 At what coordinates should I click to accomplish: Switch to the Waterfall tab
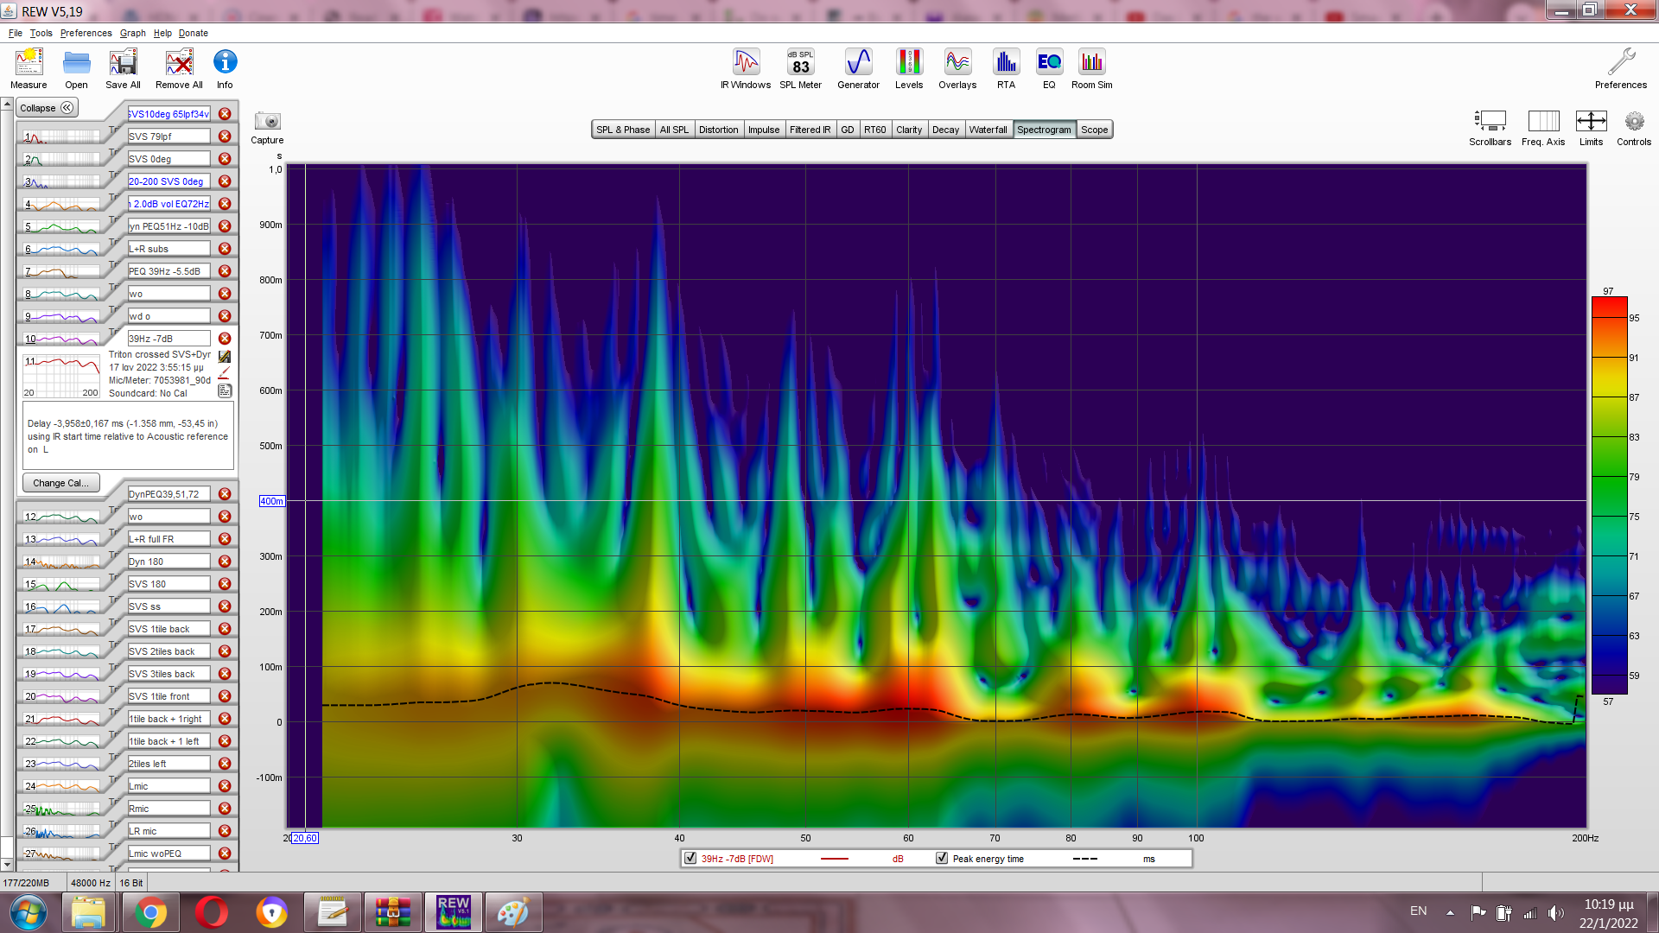click(988, 130)
